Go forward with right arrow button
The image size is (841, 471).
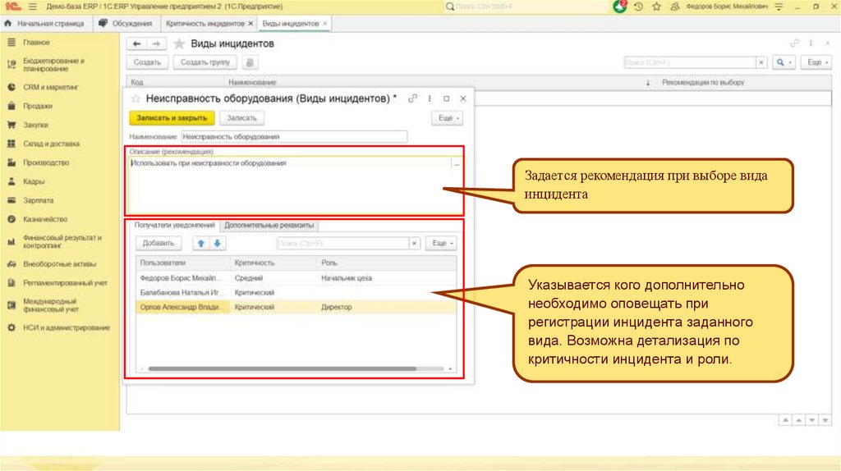156,44
